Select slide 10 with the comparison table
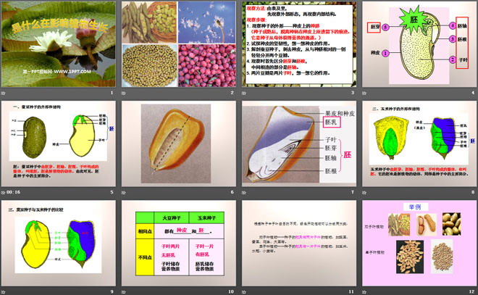This screenshot has height=295, width=478. [179, 243]
